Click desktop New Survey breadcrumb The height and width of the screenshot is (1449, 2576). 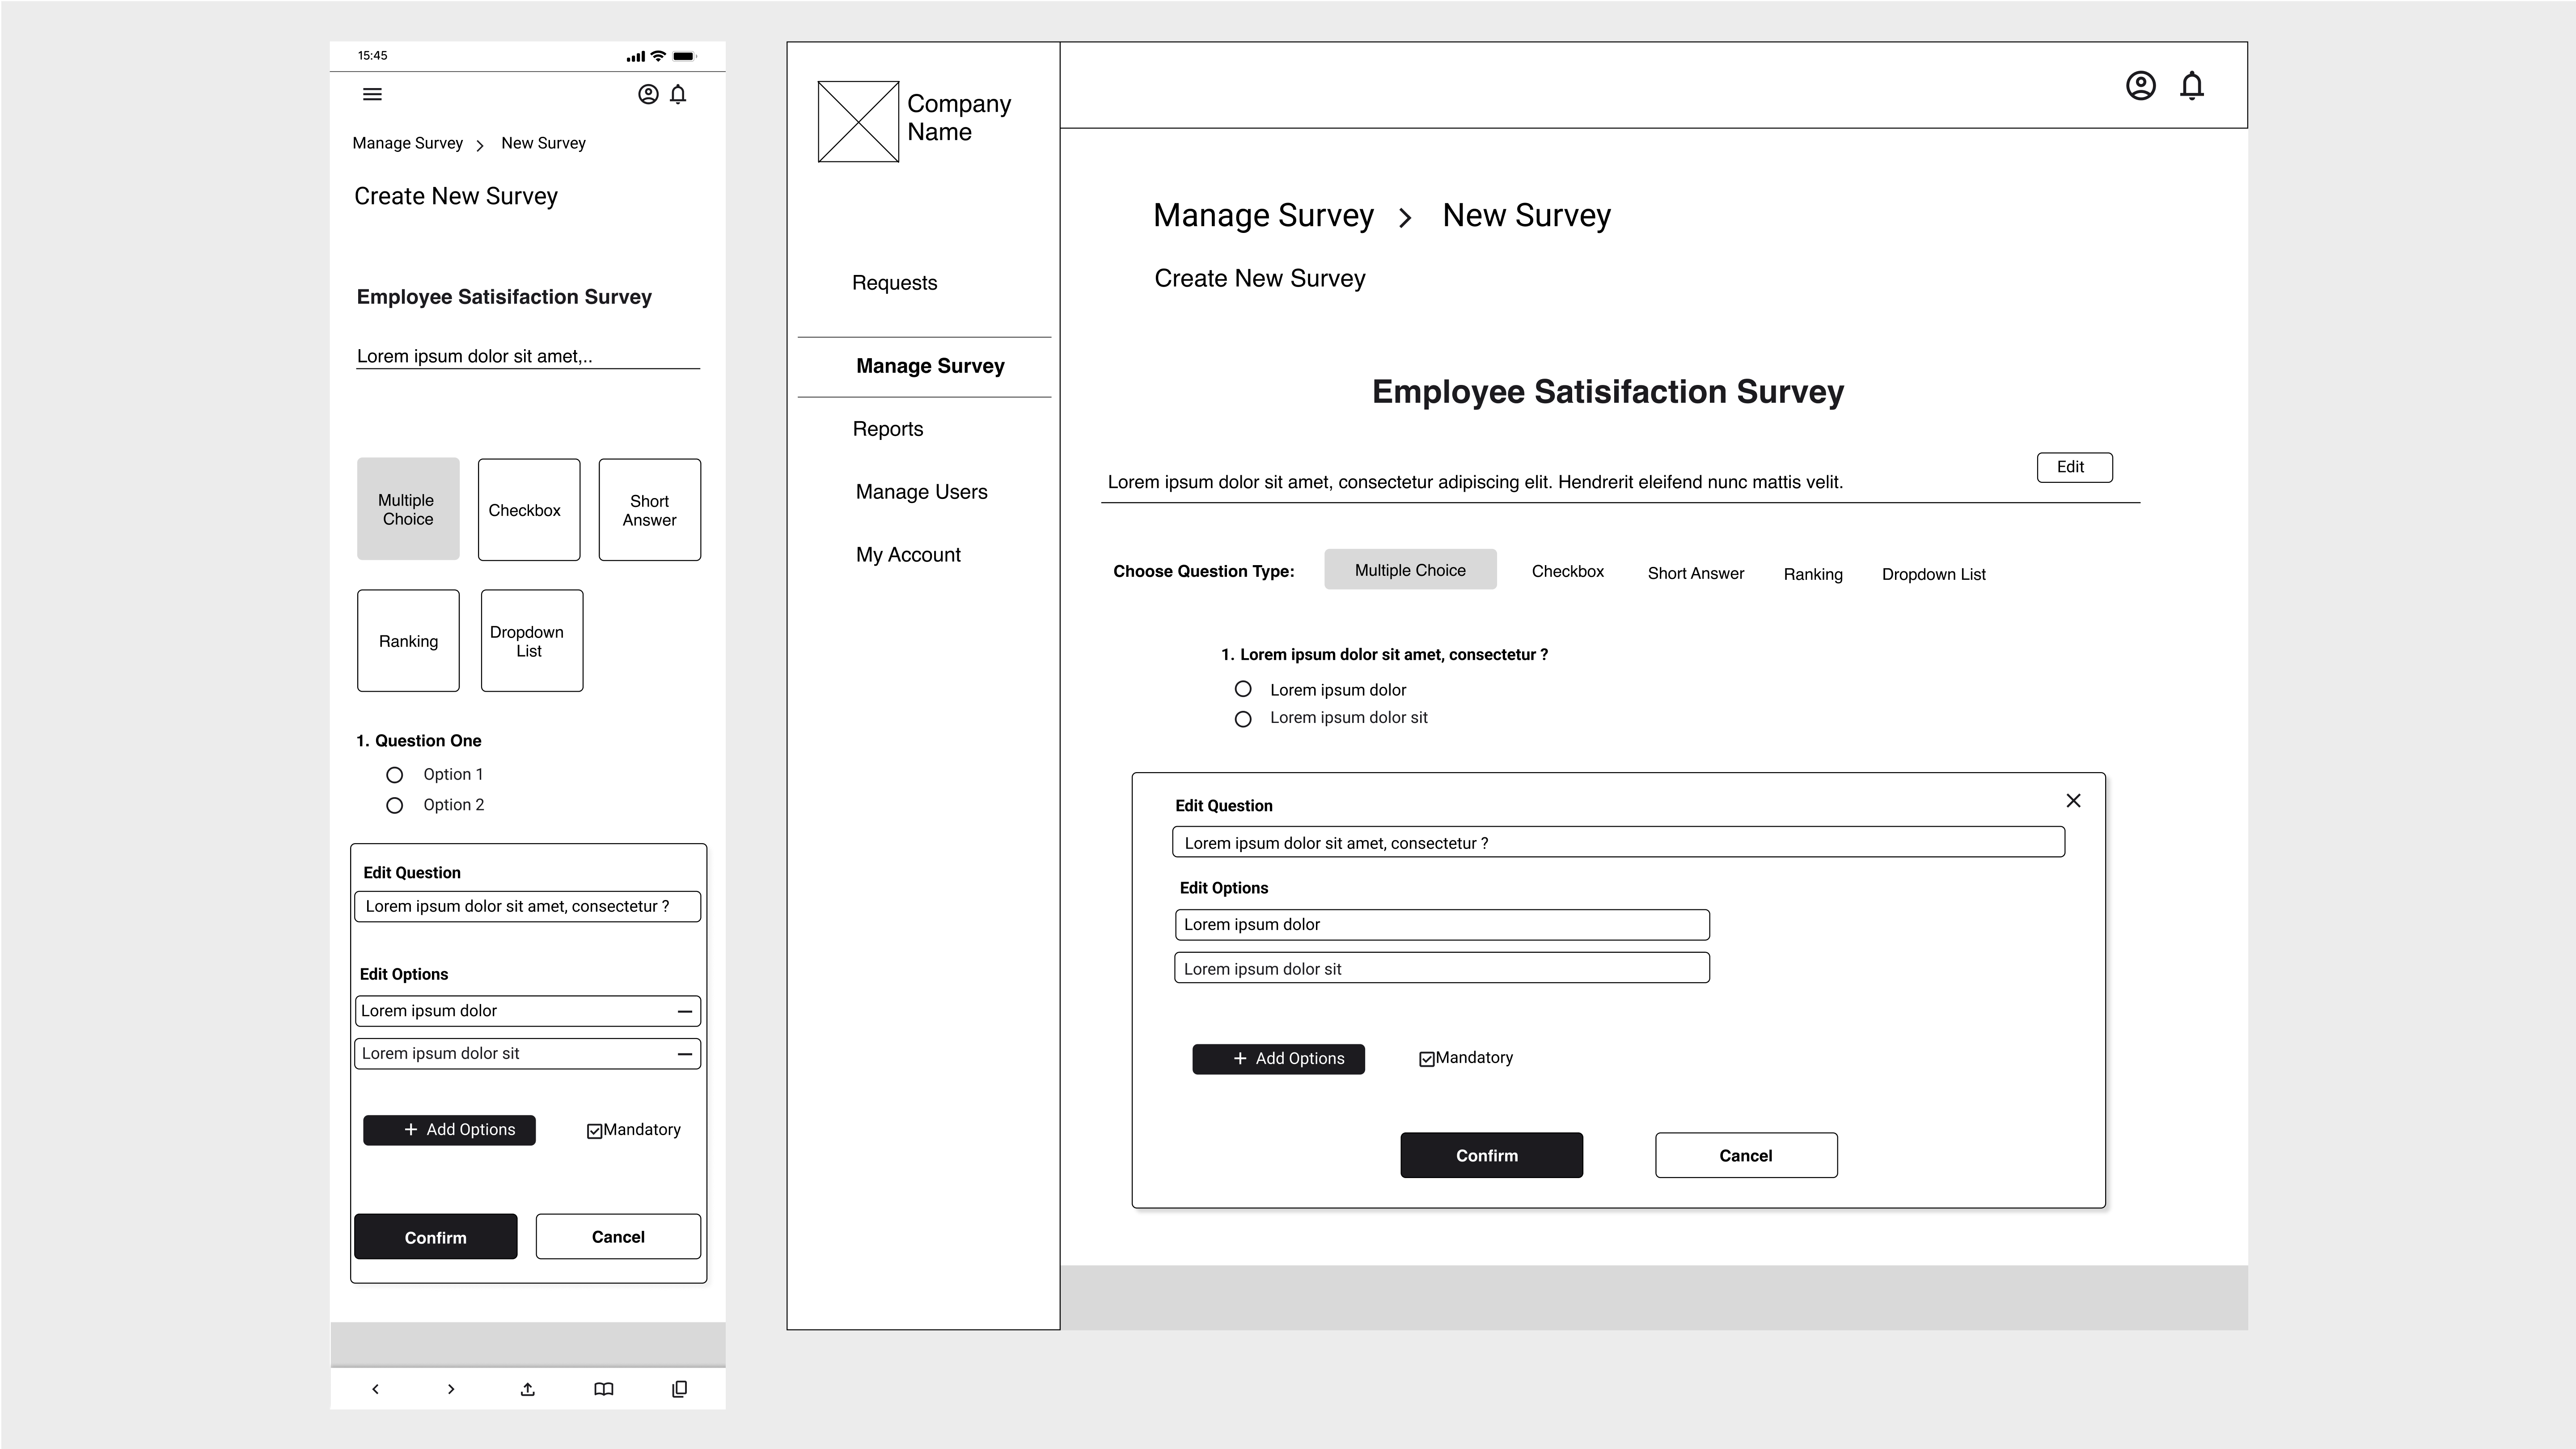[x=1526, y=216]
